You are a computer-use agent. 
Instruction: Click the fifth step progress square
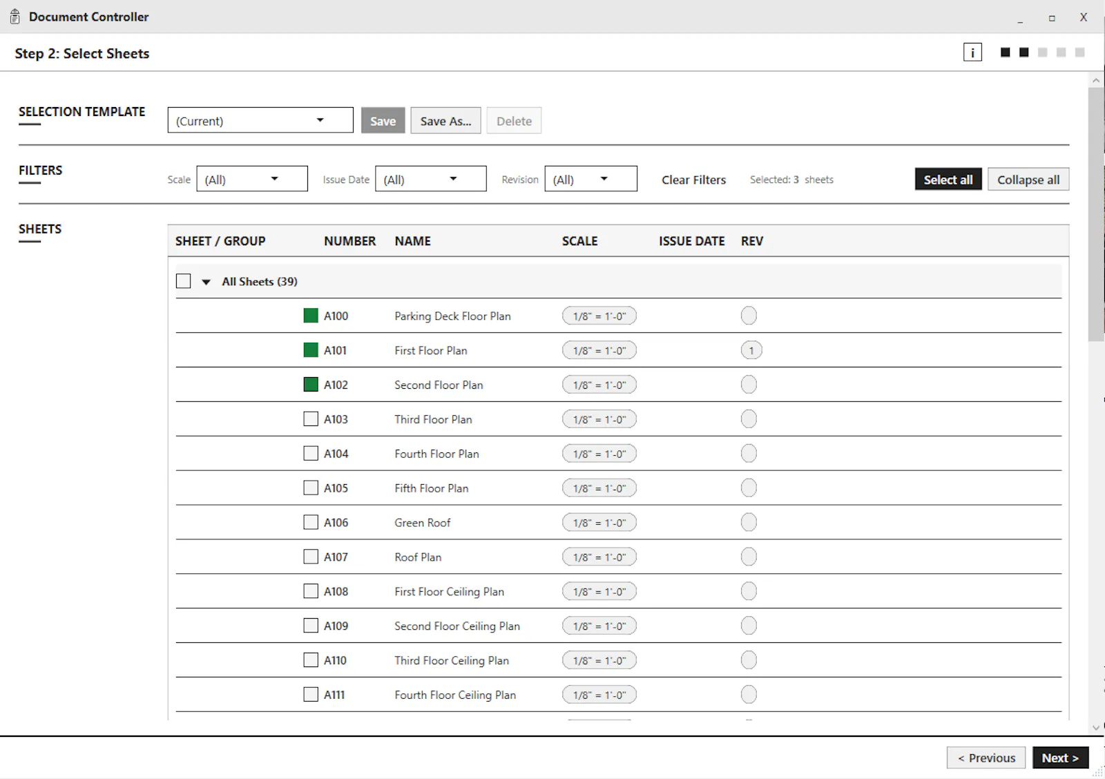tap(1079, 52)
